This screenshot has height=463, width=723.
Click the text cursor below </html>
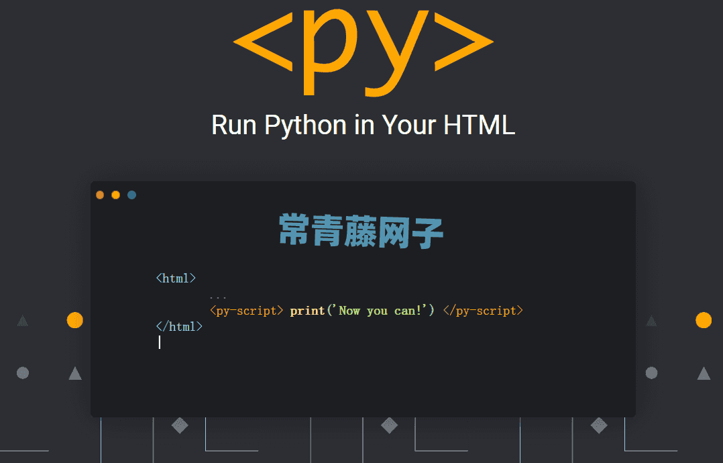(x=160, y=342)
